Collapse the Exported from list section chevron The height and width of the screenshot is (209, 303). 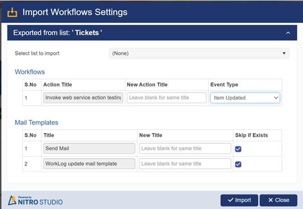[287, 33]
